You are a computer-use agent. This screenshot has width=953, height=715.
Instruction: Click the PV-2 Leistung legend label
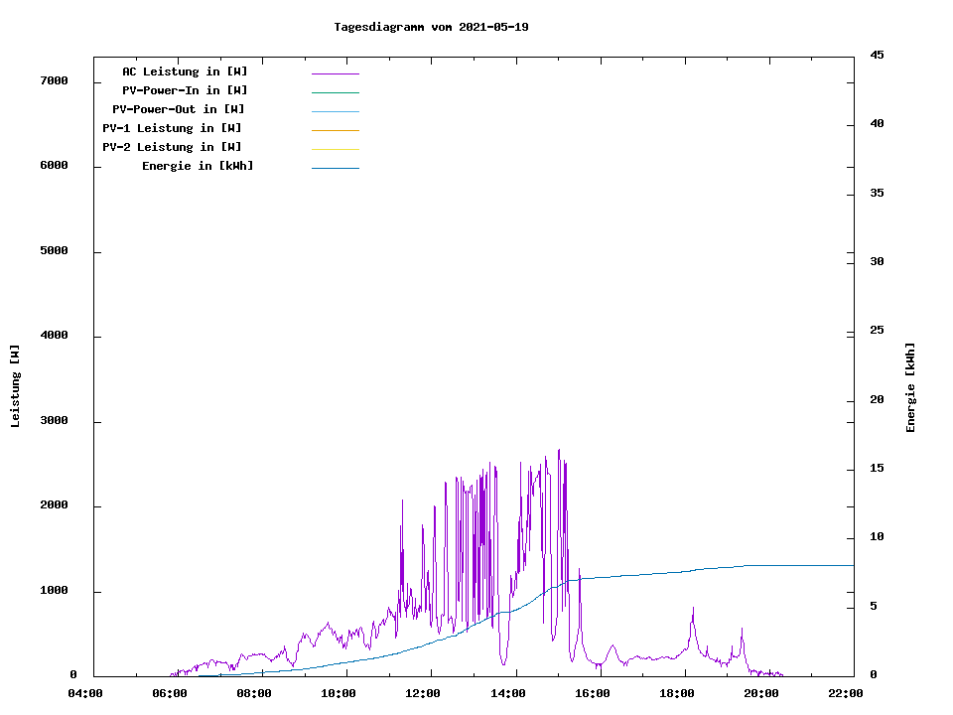(172, 147)
